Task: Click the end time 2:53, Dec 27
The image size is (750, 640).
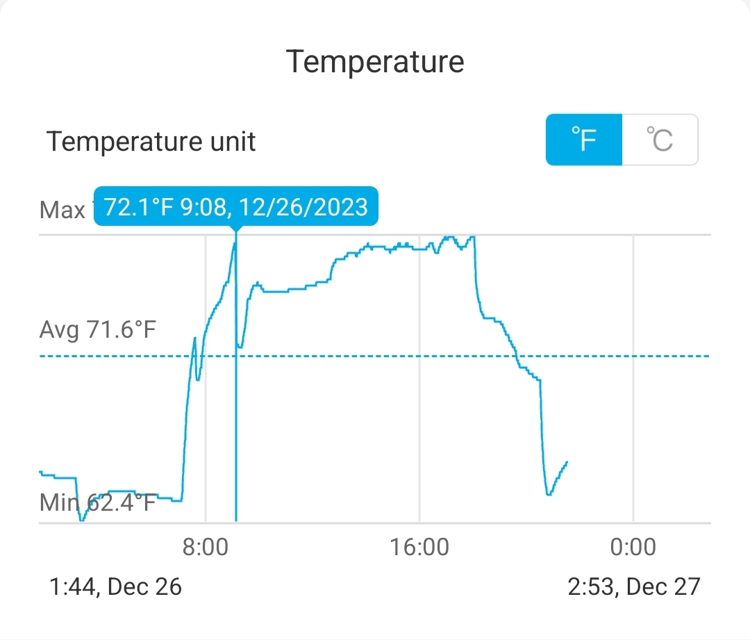Action: click(634, 586)
